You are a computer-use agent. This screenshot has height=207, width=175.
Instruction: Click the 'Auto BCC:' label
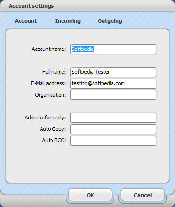[54, 140]
